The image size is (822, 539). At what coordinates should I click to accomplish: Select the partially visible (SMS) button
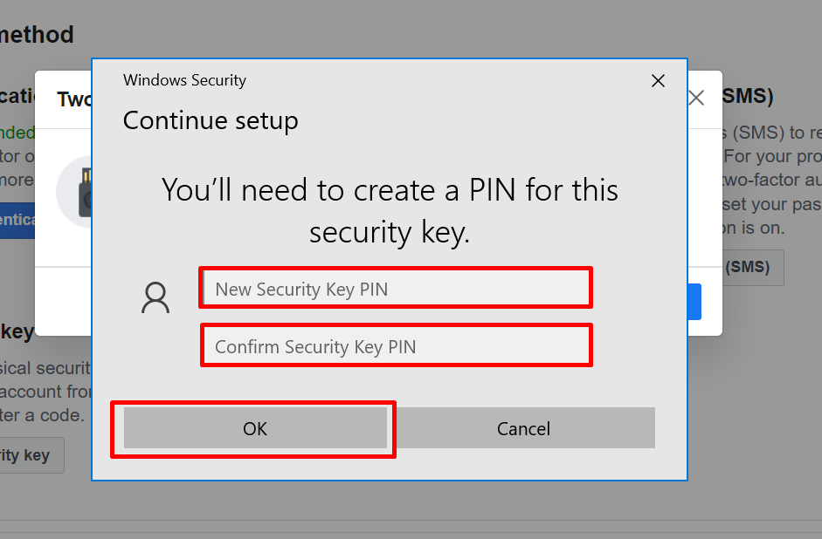click(x=753, y=268)
